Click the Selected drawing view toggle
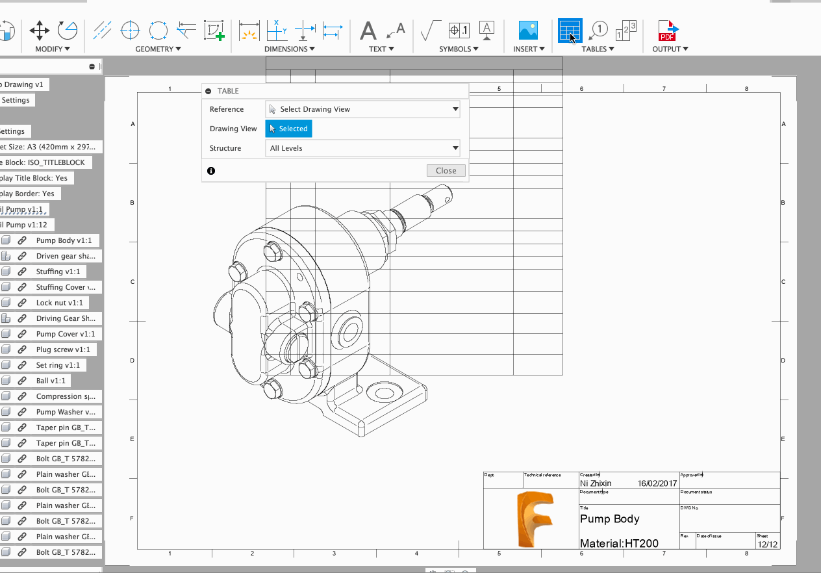 [x=288, y=128]
